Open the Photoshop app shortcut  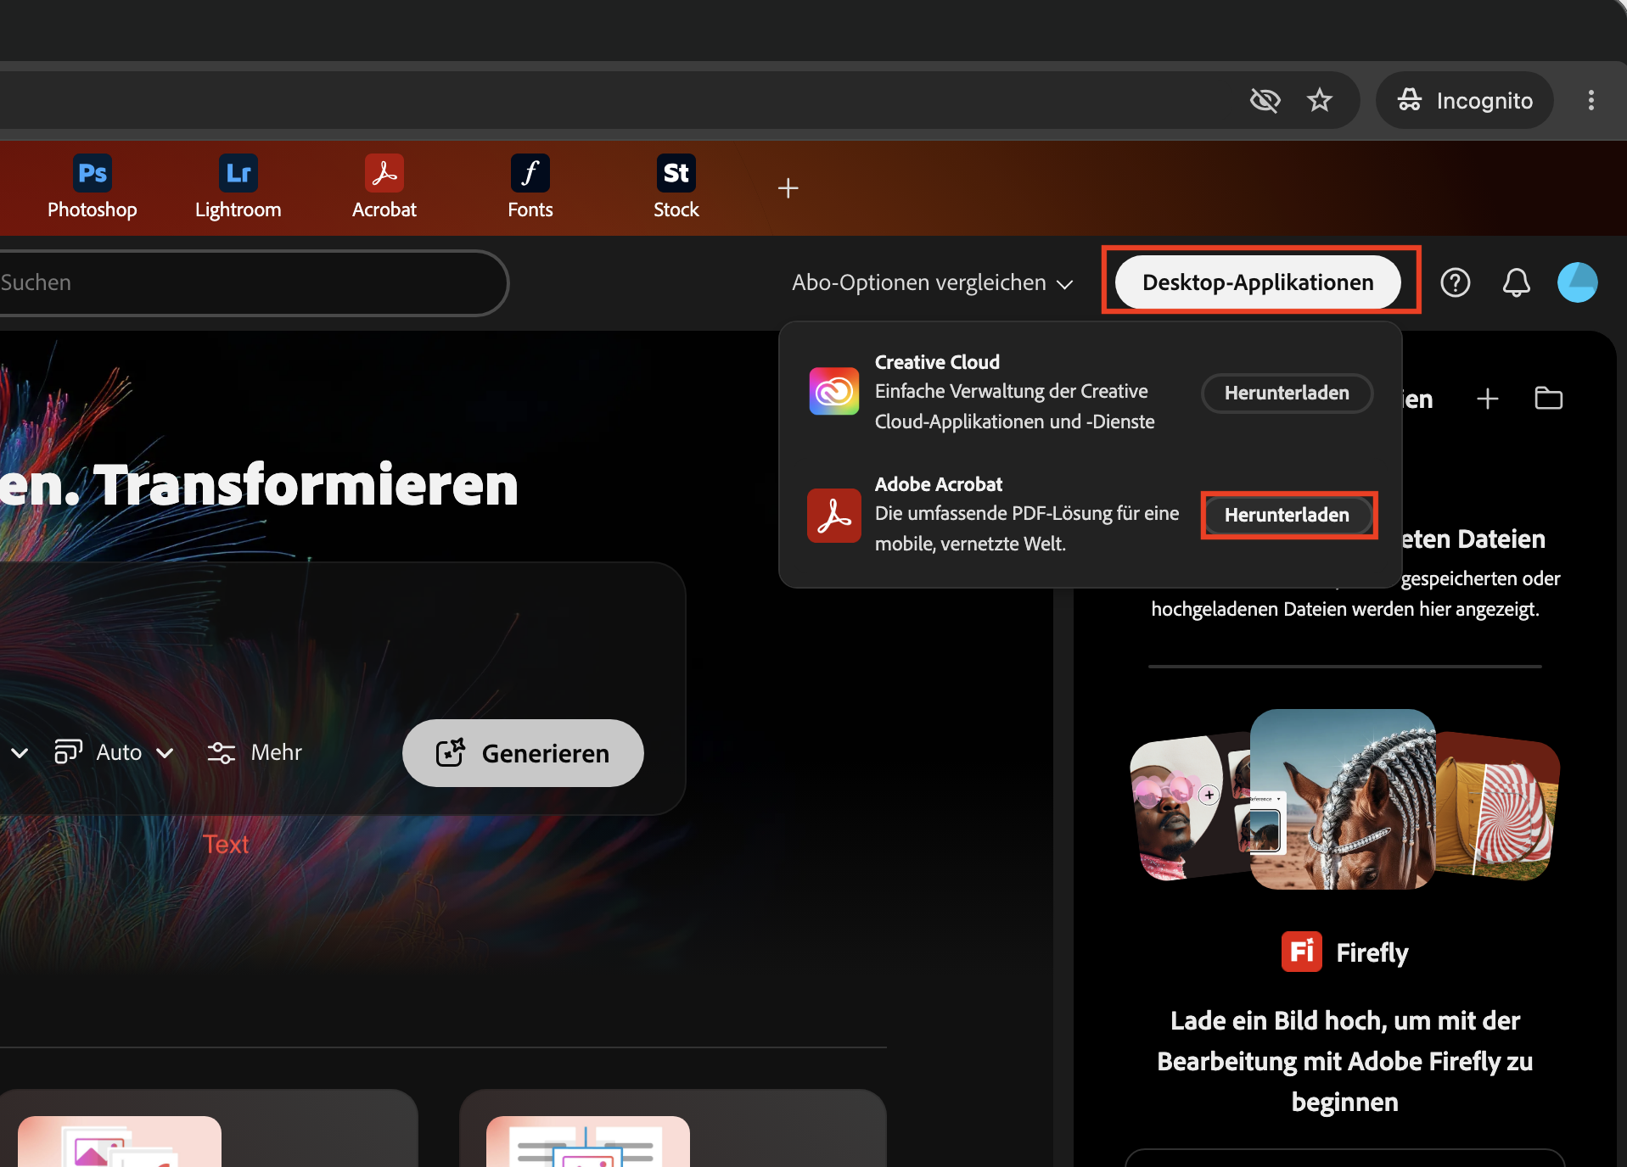(93, 187)
